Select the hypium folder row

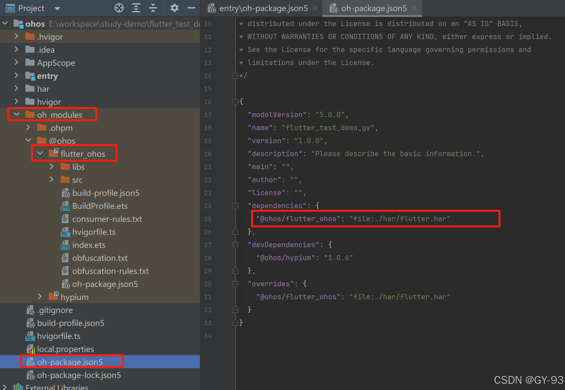[100, 297]
